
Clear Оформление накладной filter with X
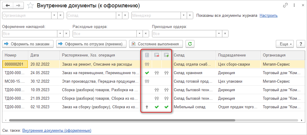tap(66, 34)
